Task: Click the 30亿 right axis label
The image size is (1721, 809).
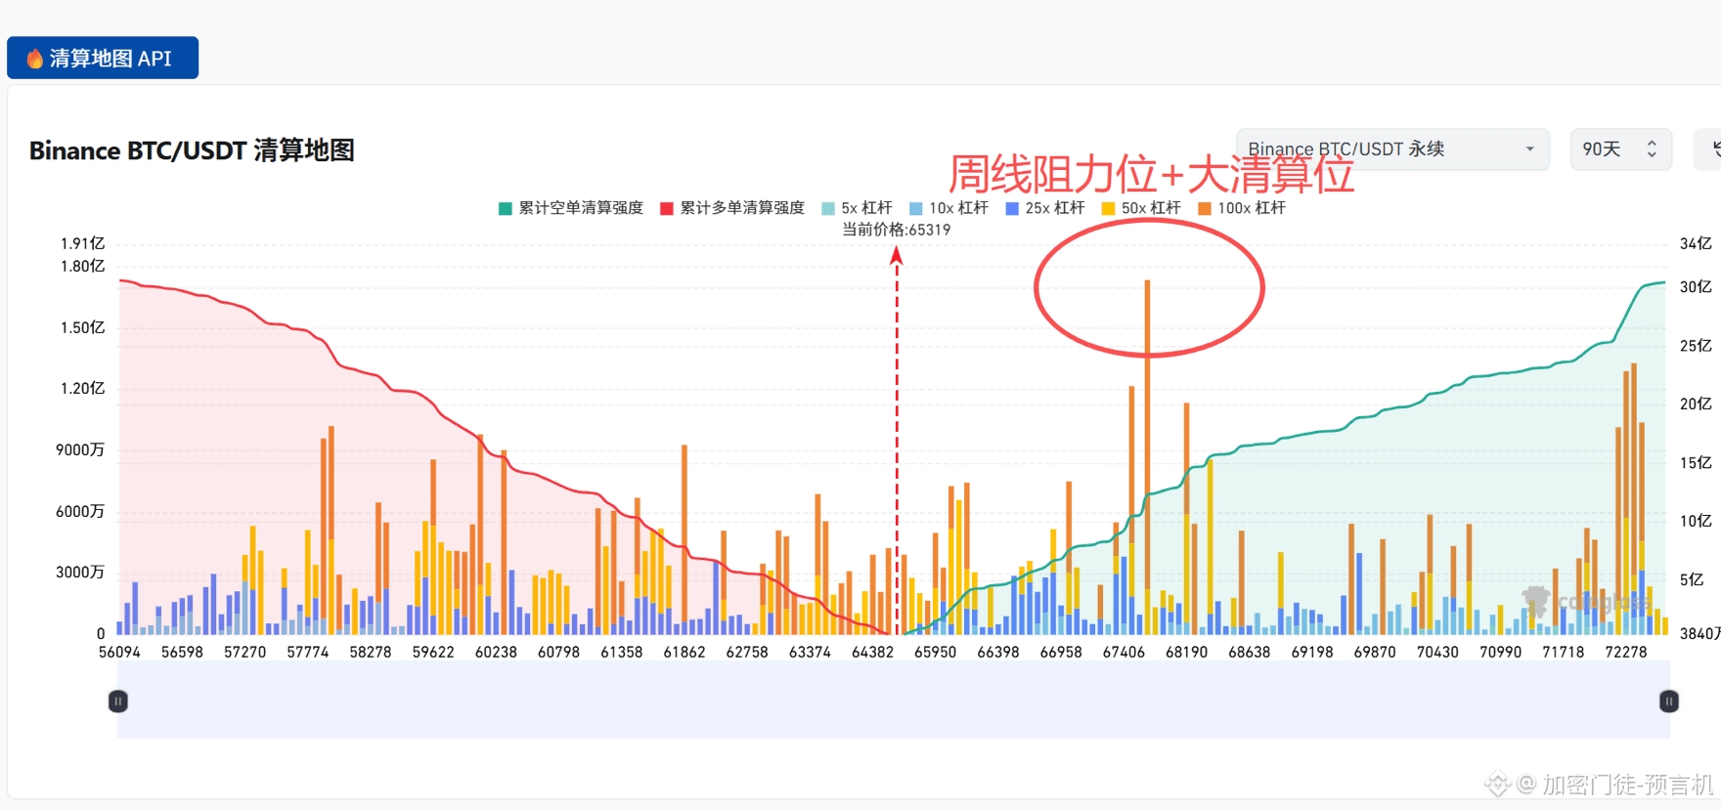Action: (1696, 286)
